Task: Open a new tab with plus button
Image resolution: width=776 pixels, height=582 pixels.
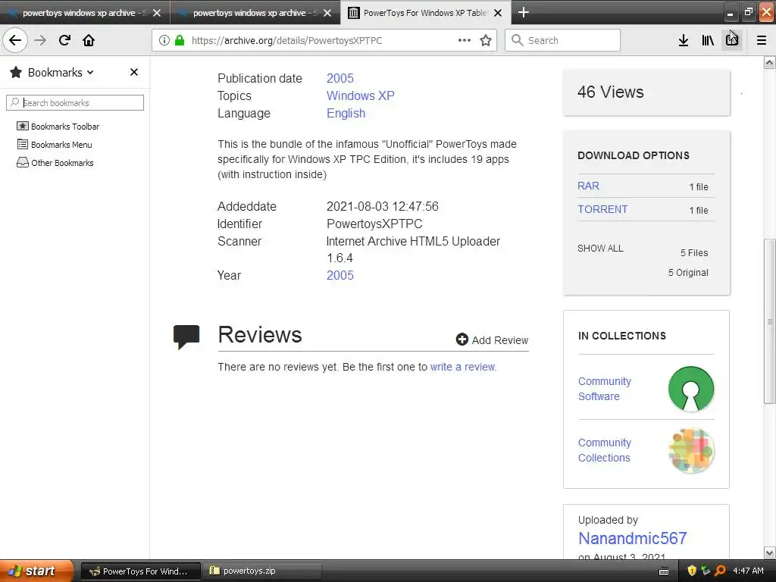Action: pyautogui.click(x=523, y=12)
